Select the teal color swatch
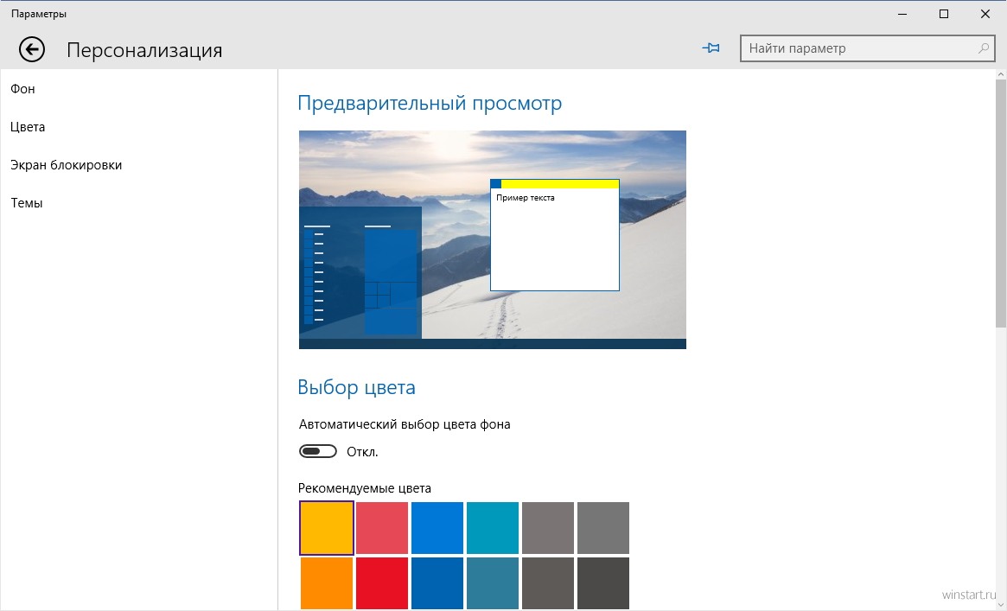The image size is (1007, 611). (x=493, y=528)
